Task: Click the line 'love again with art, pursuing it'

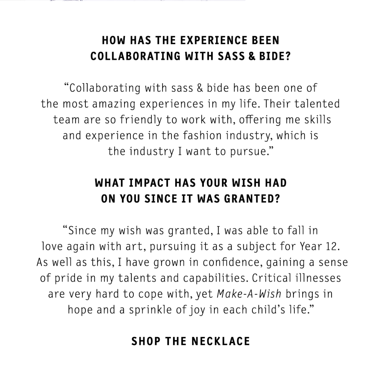Action: click(191, 246)
